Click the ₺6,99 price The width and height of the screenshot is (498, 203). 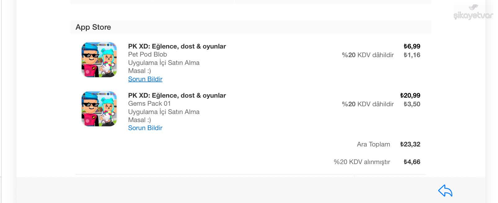(x=412, y=46)
